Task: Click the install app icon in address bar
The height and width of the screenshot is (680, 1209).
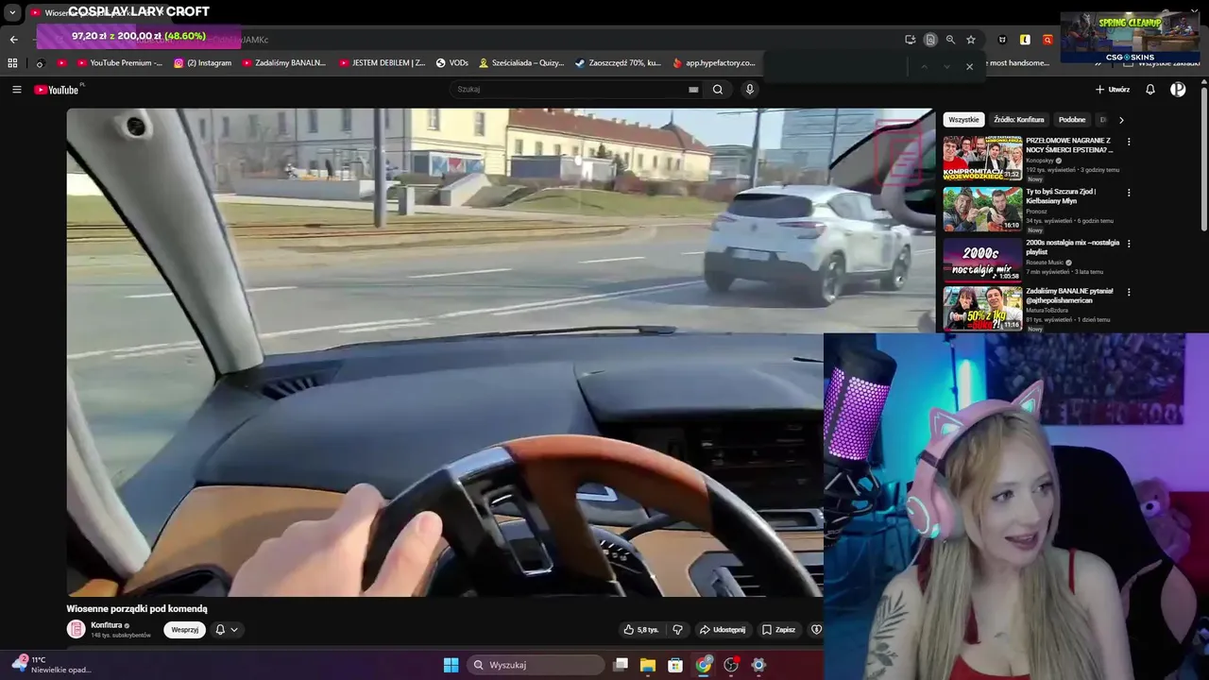Action: pos(910,40)
